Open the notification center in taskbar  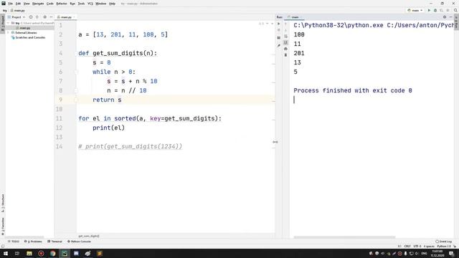(452, 253)
